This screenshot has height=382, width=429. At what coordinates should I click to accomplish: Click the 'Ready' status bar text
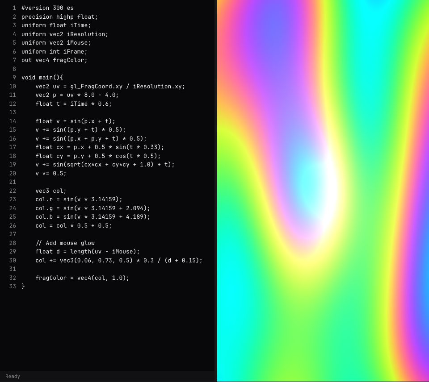coord(13,376)
